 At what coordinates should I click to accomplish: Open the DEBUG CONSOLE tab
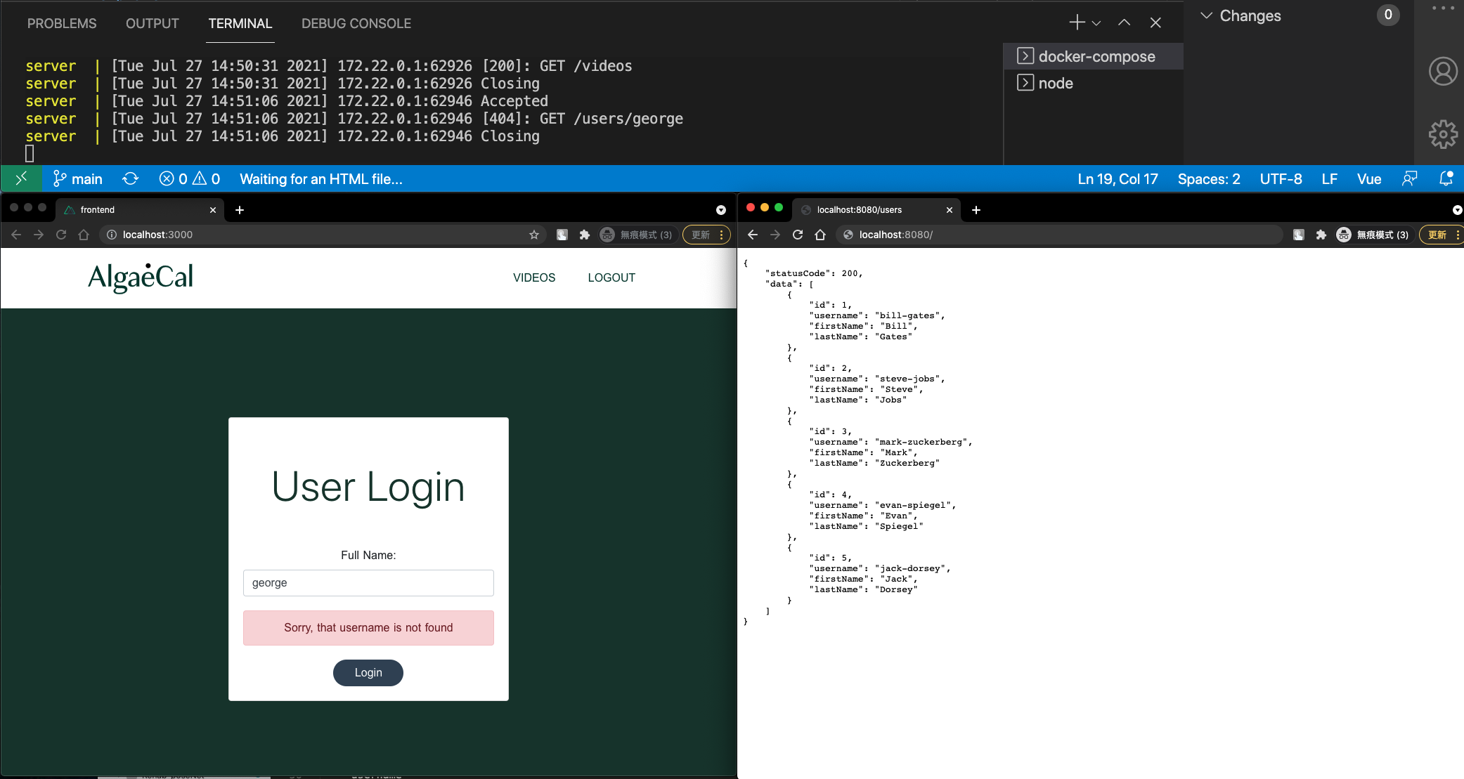356,23
